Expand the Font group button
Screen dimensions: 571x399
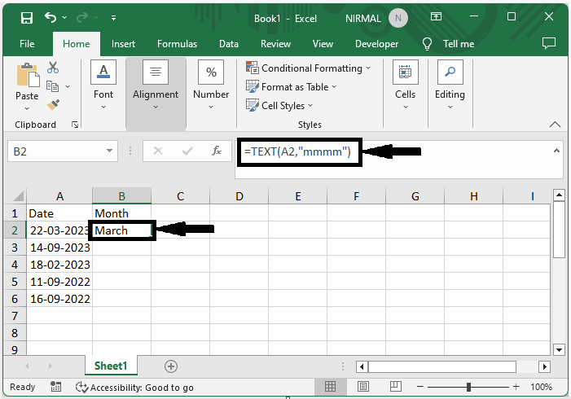(x=103, y=85)
